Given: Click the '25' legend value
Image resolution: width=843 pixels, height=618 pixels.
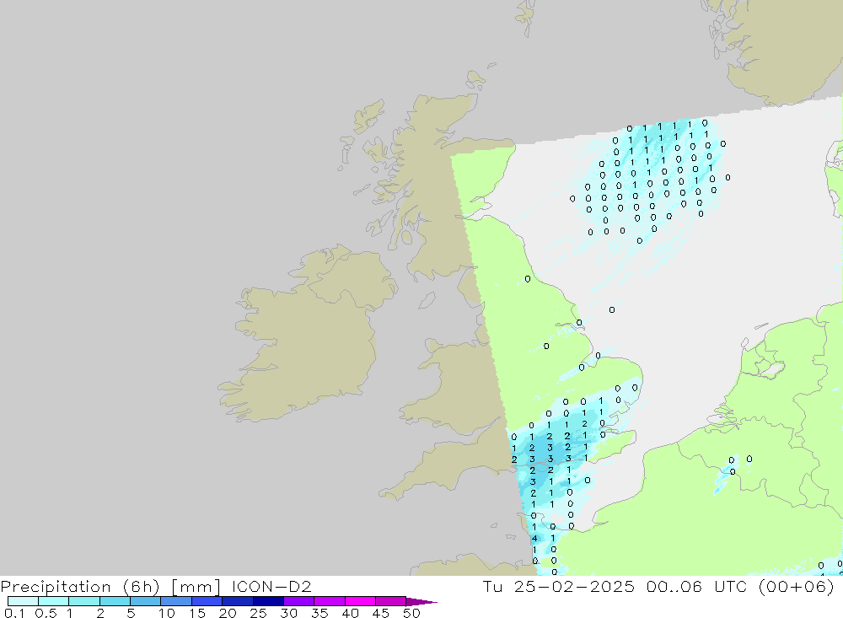Looking at the screenshot, I should 259,613.
